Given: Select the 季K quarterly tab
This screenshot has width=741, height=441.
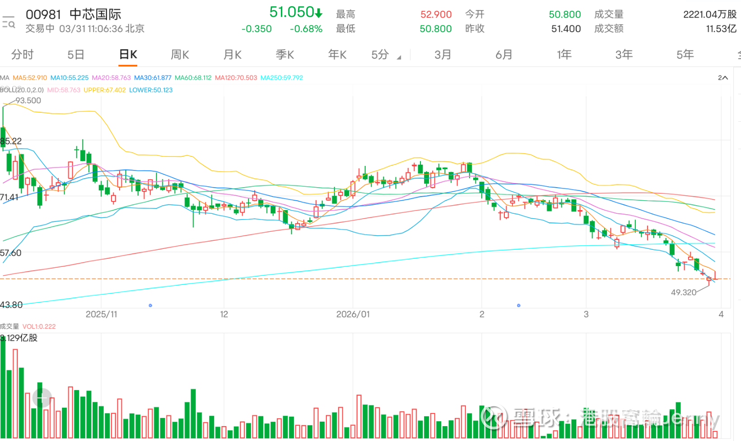Looking at the screenshot, I should coord(285,55).
